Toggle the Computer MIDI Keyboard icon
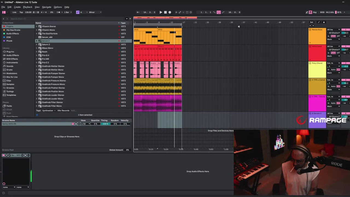Viewport: 350px width, 197px height. pos(310,12)
